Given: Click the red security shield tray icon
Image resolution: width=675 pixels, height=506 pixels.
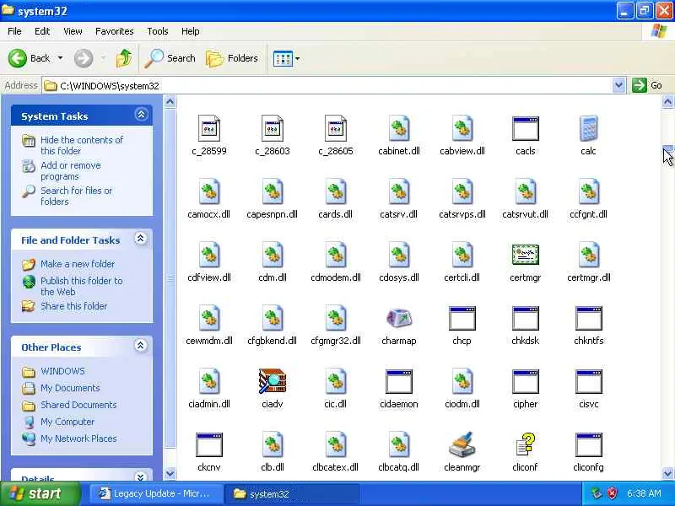Looking at the screenshot, I should [x=612, y=493].
